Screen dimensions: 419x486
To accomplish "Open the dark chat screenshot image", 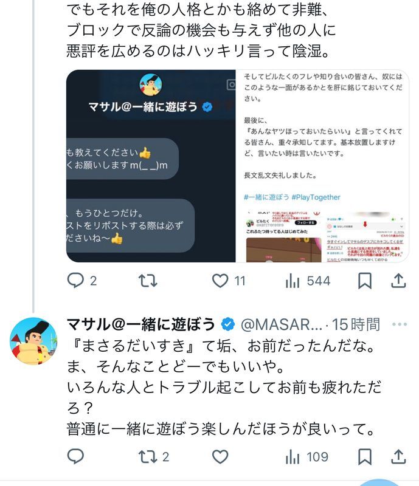I will pyautogui.click(x=151, y=166).
